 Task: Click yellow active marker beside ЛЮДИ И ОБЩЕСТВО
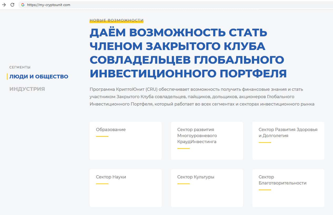click(7, 77)
